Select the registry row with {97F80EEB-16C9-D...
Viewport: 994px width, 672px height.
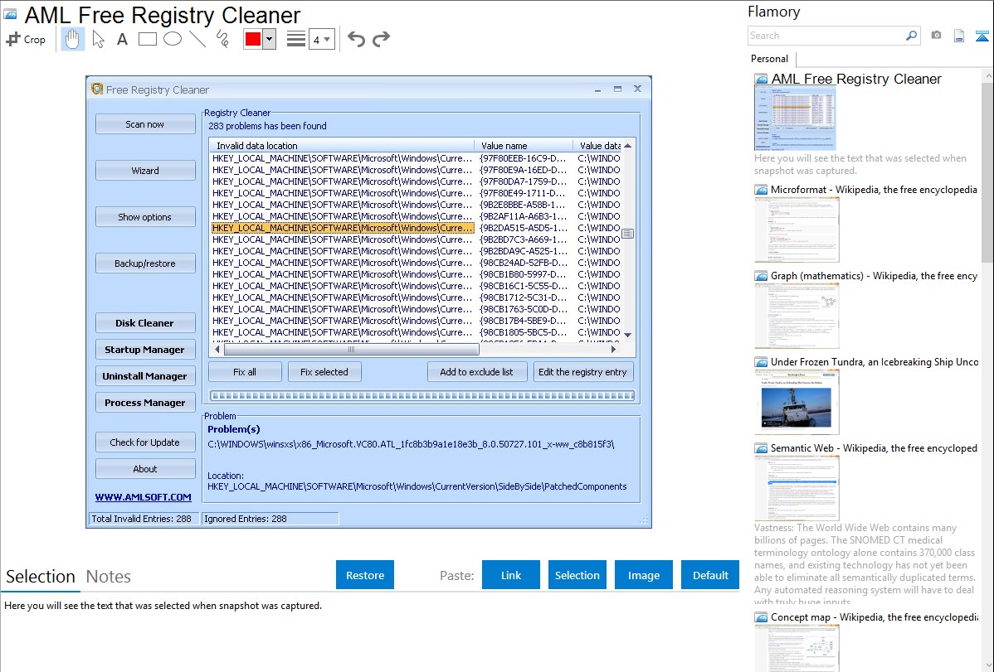click(416, 158)
